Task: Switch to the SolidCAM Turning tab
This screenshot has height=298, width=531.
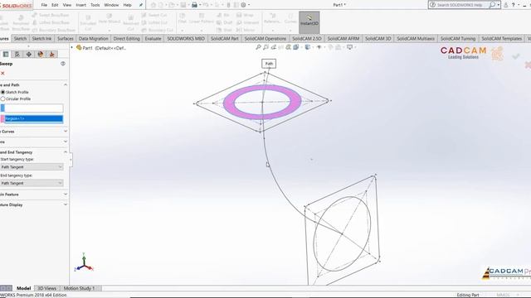Action: click(x=458, y=39)
